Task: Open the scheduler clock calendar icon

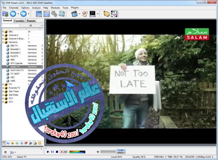Action: coord(114,14)
